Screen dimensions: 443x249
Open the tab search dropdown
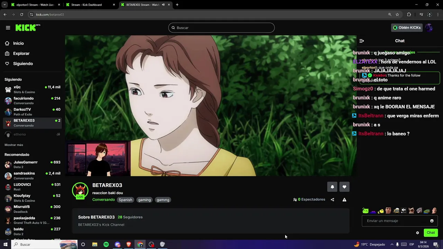click(x=4, y=5)
